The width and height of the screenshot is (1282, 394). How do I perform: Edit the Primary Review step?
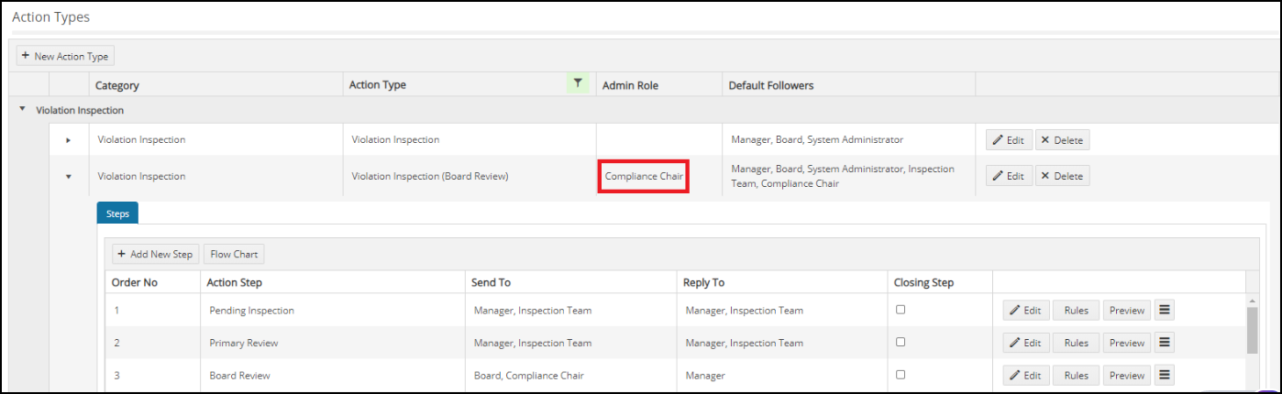pos(1025,343)
